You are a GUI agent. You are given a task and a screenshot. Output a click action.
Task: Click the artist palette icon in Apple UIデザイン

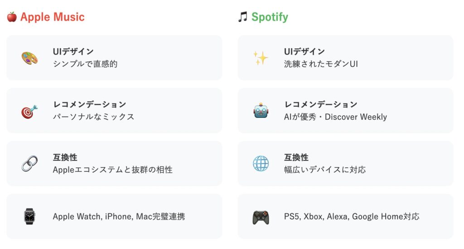point(29,58)
